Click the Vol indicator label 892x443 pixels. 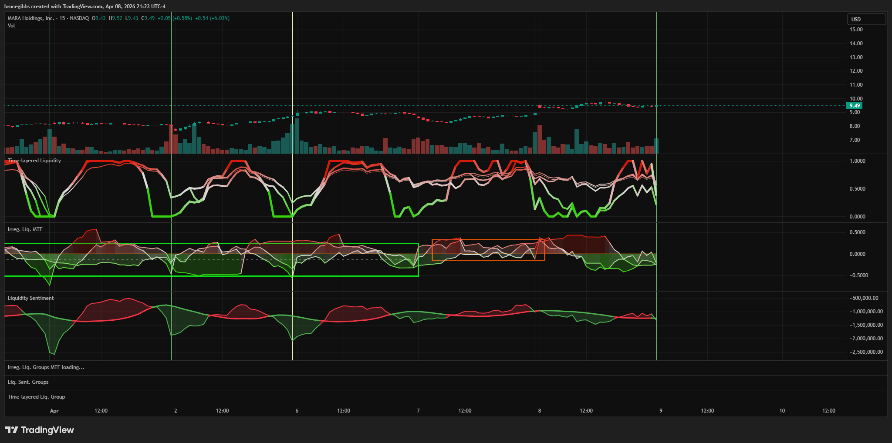click(11, 26)
